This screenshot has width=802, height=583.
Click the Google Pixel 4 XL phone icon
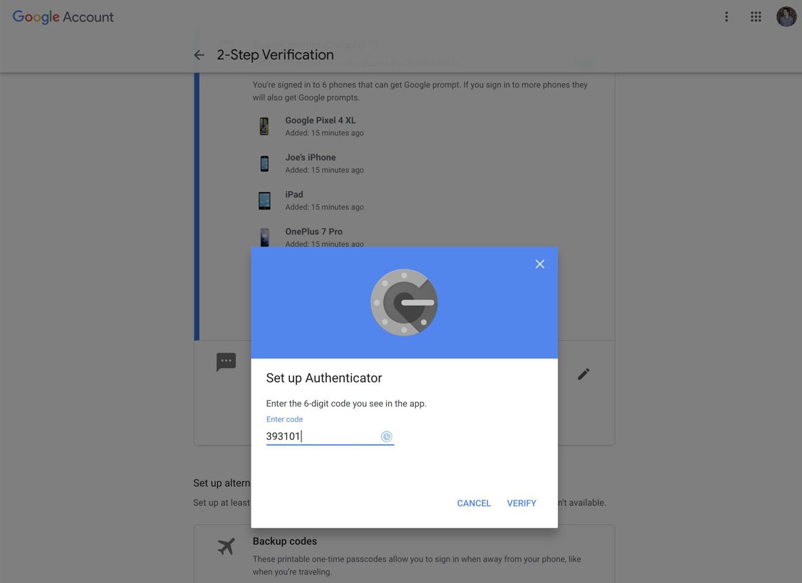pyautogui.click(x=264, y=126)
